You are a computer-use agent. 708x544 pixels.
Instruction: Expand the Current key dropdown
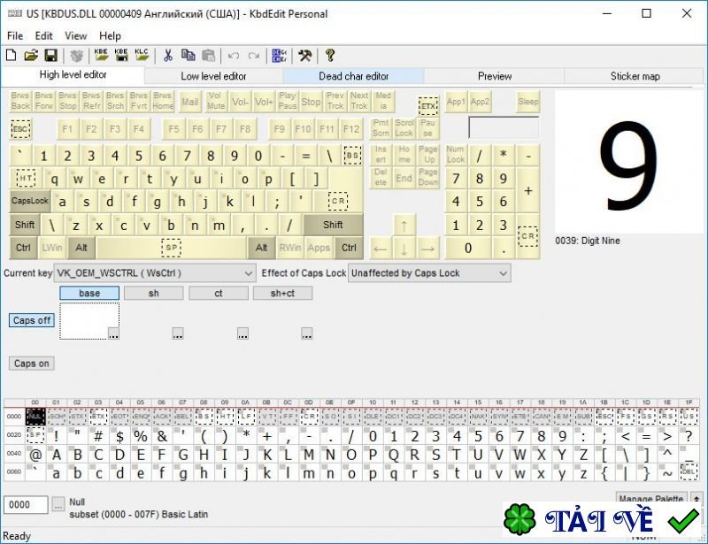(247, 273)
